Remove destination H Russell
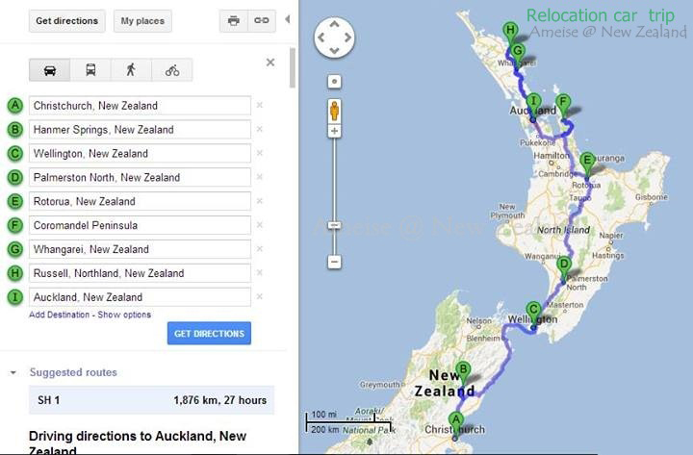Image resolution: width=693 pixels, height=455 pixels. click(260, 272)
